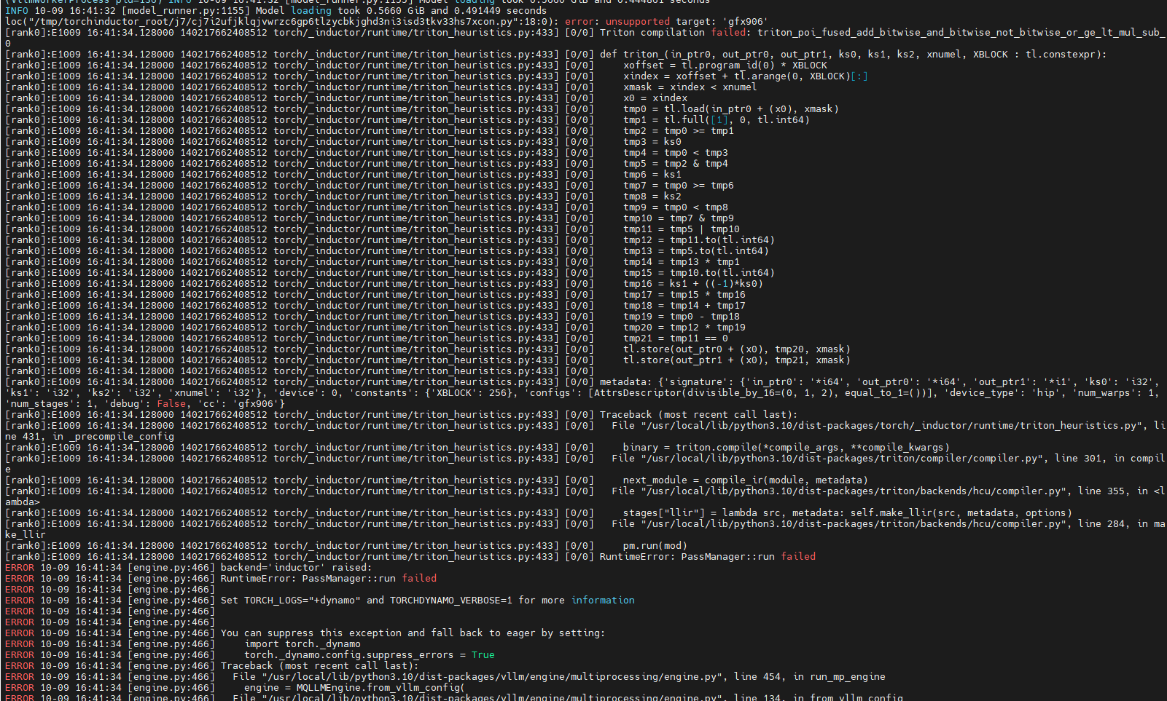The width and height of the screenshot is (1167, 701).
Task: Select the 'def triton_(in_ptr0, out_ptr0' function line
Action: (854, 55)
